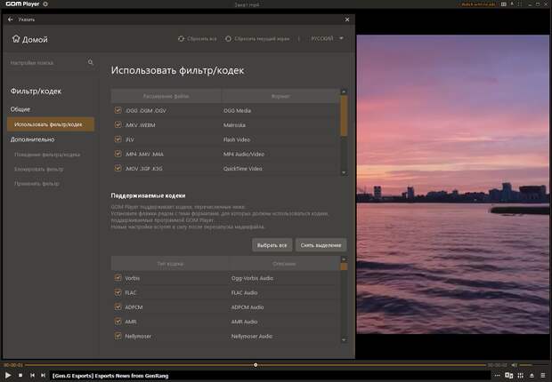
Task: Click the play button in player controls
Action: click(x=9, y=375)
